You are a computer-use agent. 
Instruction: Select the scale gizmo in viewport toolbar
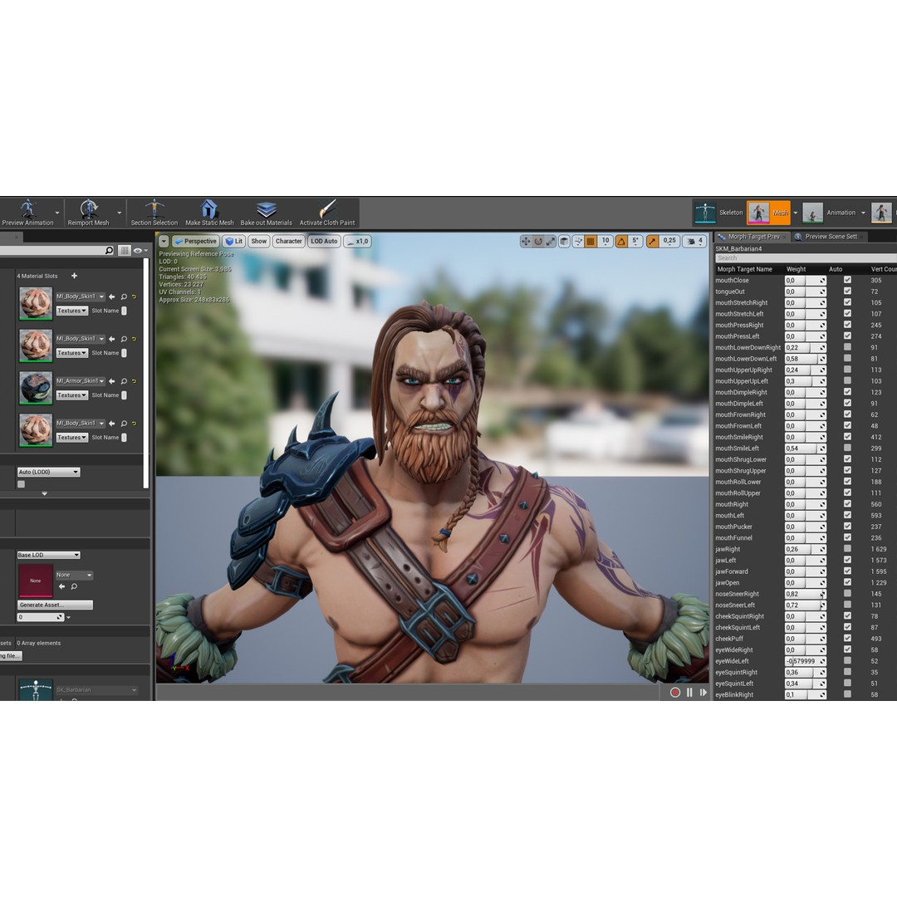pyautogui.click(x=551, y=242)
